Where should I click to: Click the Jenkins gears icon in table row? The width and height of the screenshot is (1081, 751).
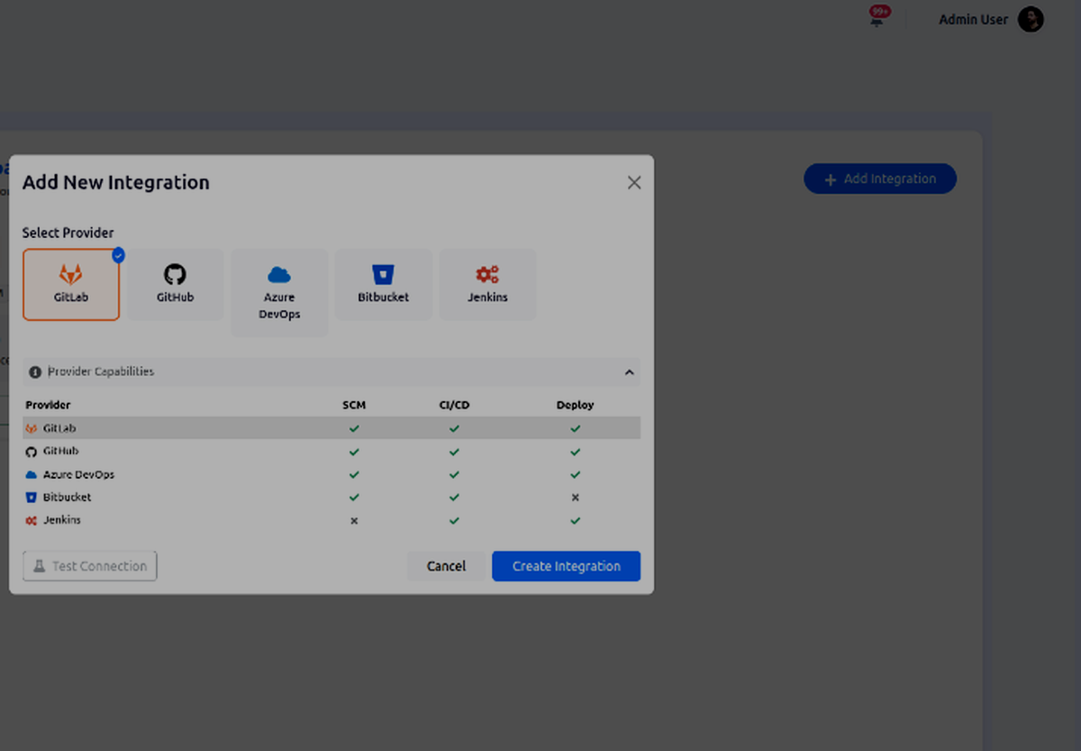pyautogui.click(x=32, y=520)
